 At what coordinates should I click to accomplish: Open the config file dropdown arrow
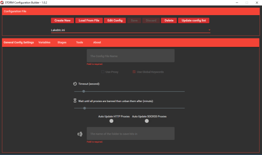pos(209,30)
